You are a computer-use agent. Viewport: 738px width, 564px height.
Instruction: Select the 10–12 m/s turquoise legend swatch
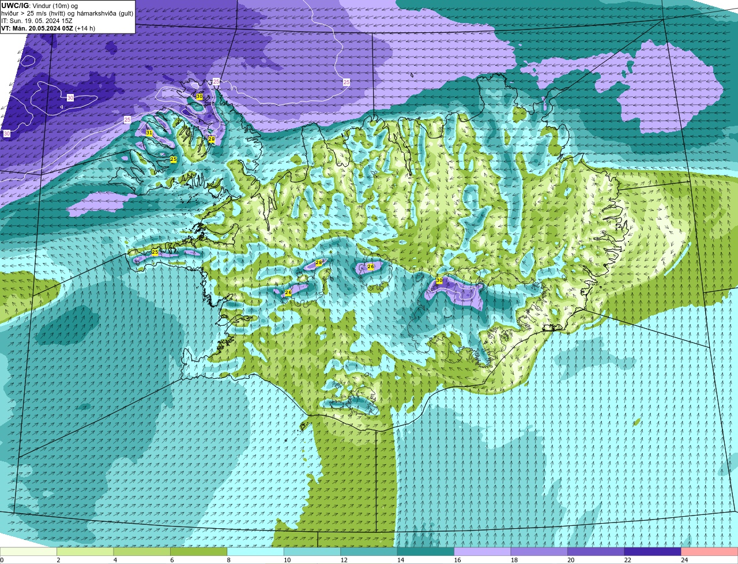312,551
